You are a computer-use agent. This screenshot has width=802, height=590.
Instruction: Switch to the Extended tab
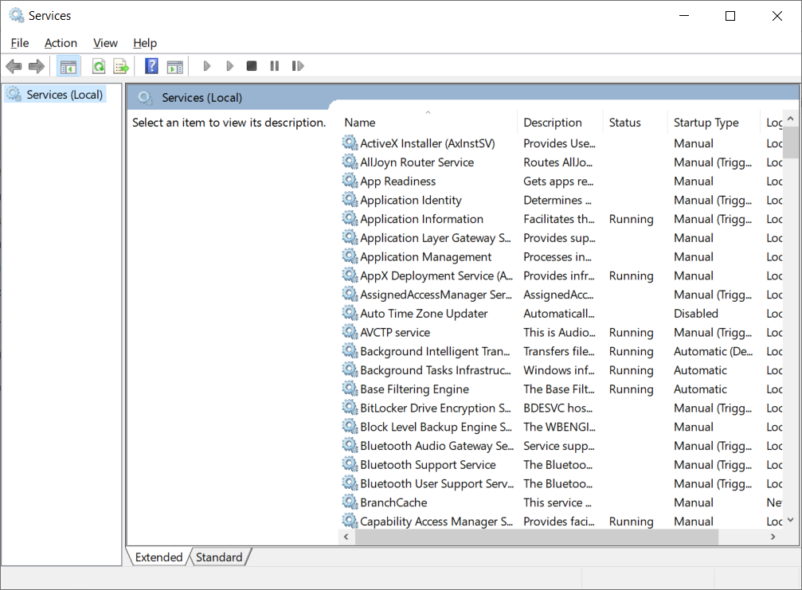pyautogui.click(x=158, y=557)
